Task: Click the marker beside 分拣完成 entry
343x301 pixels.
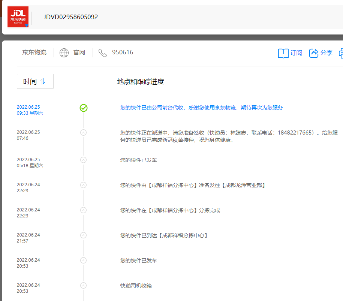Action: point(83,210)
